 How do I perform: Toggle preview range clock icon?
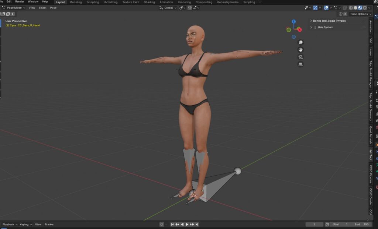(x=327, y=225)
